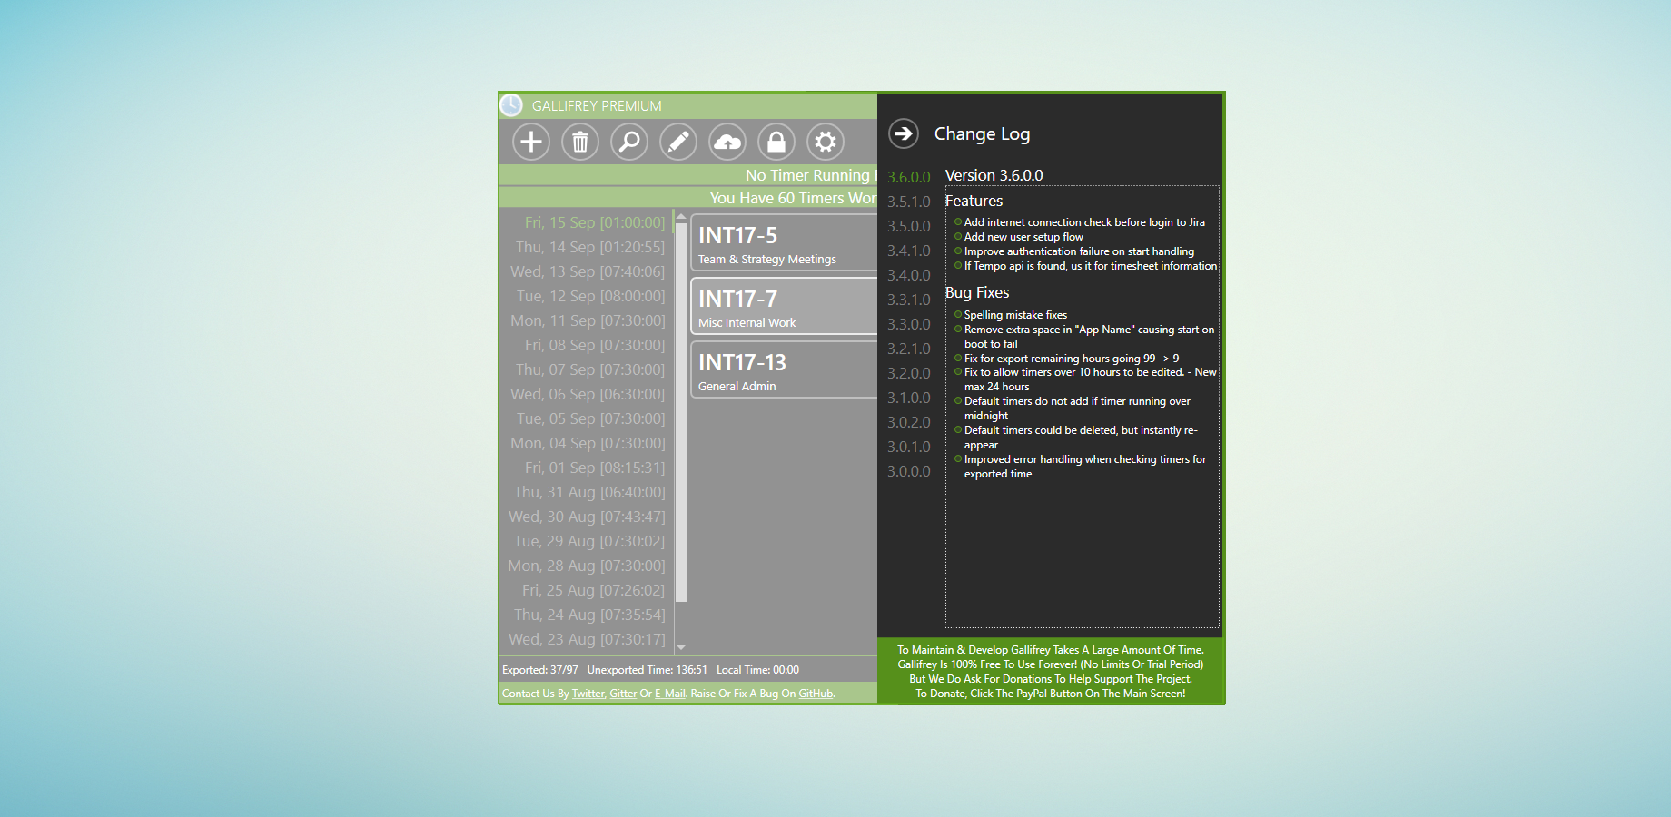Screen dimensions: 1671x817
Task: Close Change Log with arrow icon
Action: (x=904, y=133)
